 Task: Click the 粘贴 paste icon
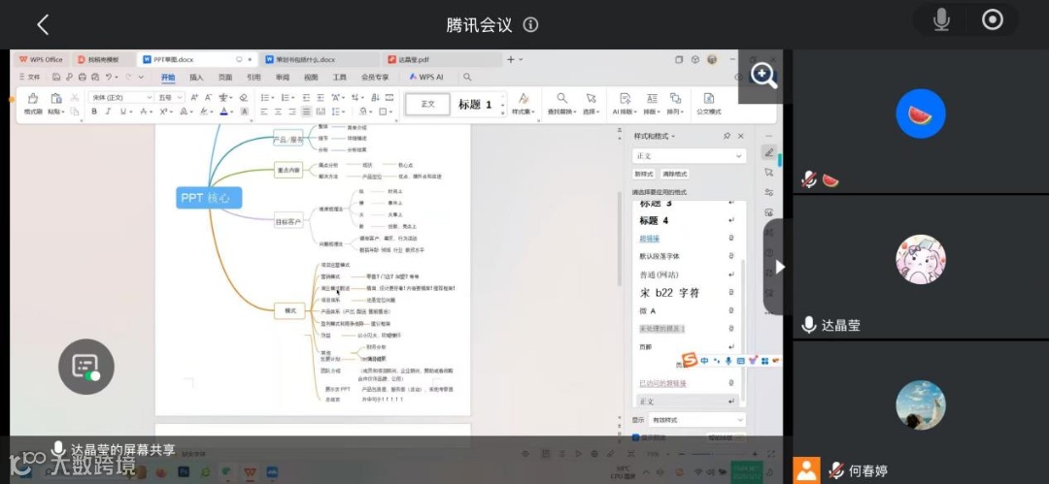56,98
